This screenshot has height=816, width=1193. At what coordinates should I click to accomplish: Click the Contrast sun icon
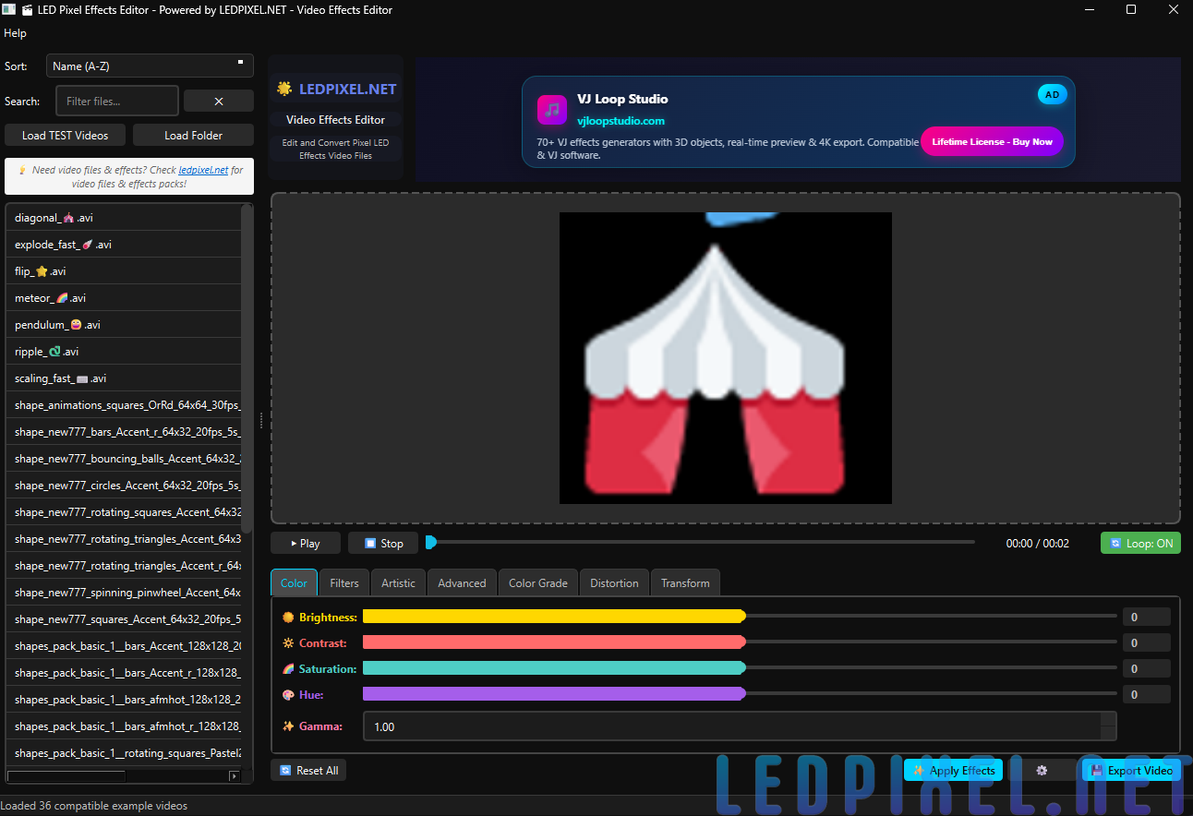click(288, 642)
